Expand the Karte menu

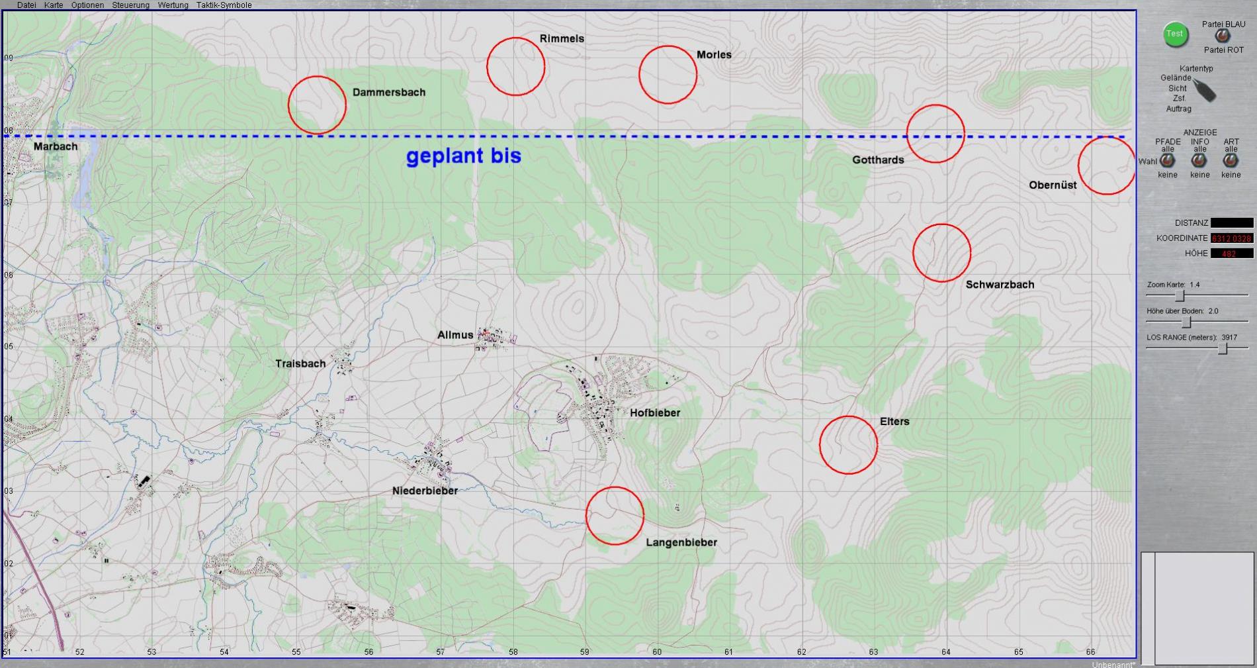click(x=54, y=5)
